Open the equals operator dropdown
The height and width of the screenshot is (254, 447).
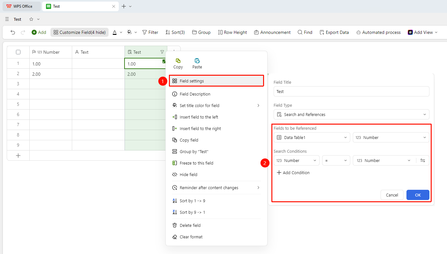pyautogui.click(x=336, y=160)
